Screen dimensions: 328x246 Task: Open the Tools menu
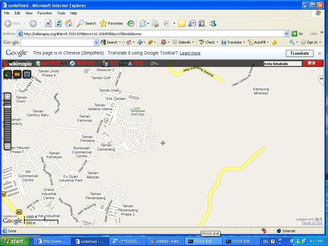[61, 13]
